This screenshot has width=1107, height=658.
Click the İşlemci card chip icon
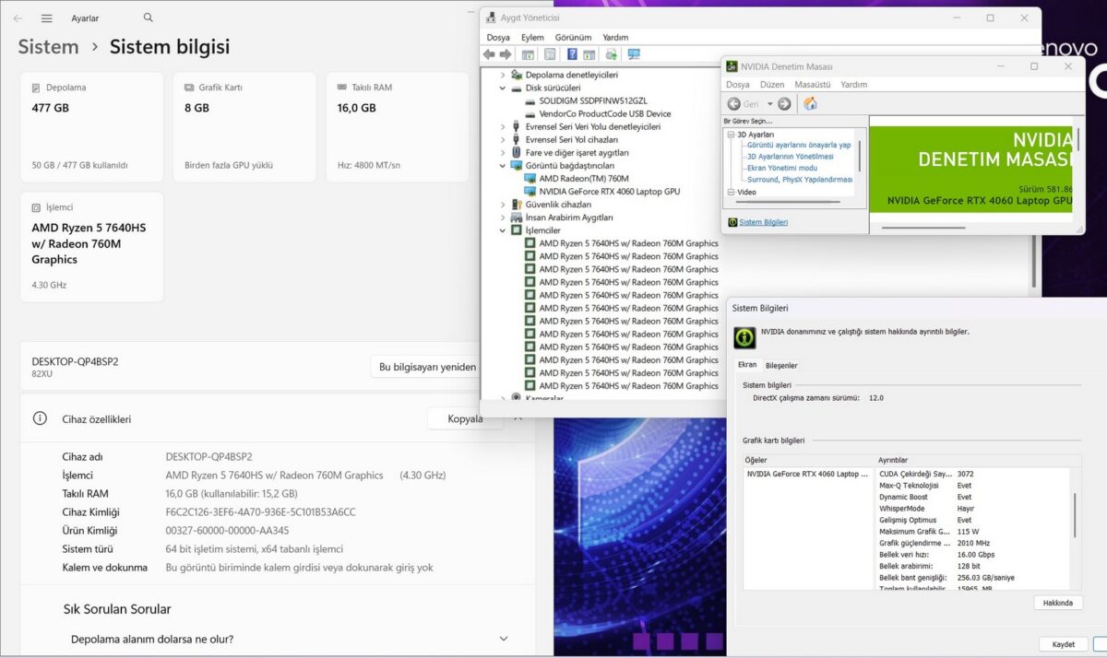[x=36, y=207]
